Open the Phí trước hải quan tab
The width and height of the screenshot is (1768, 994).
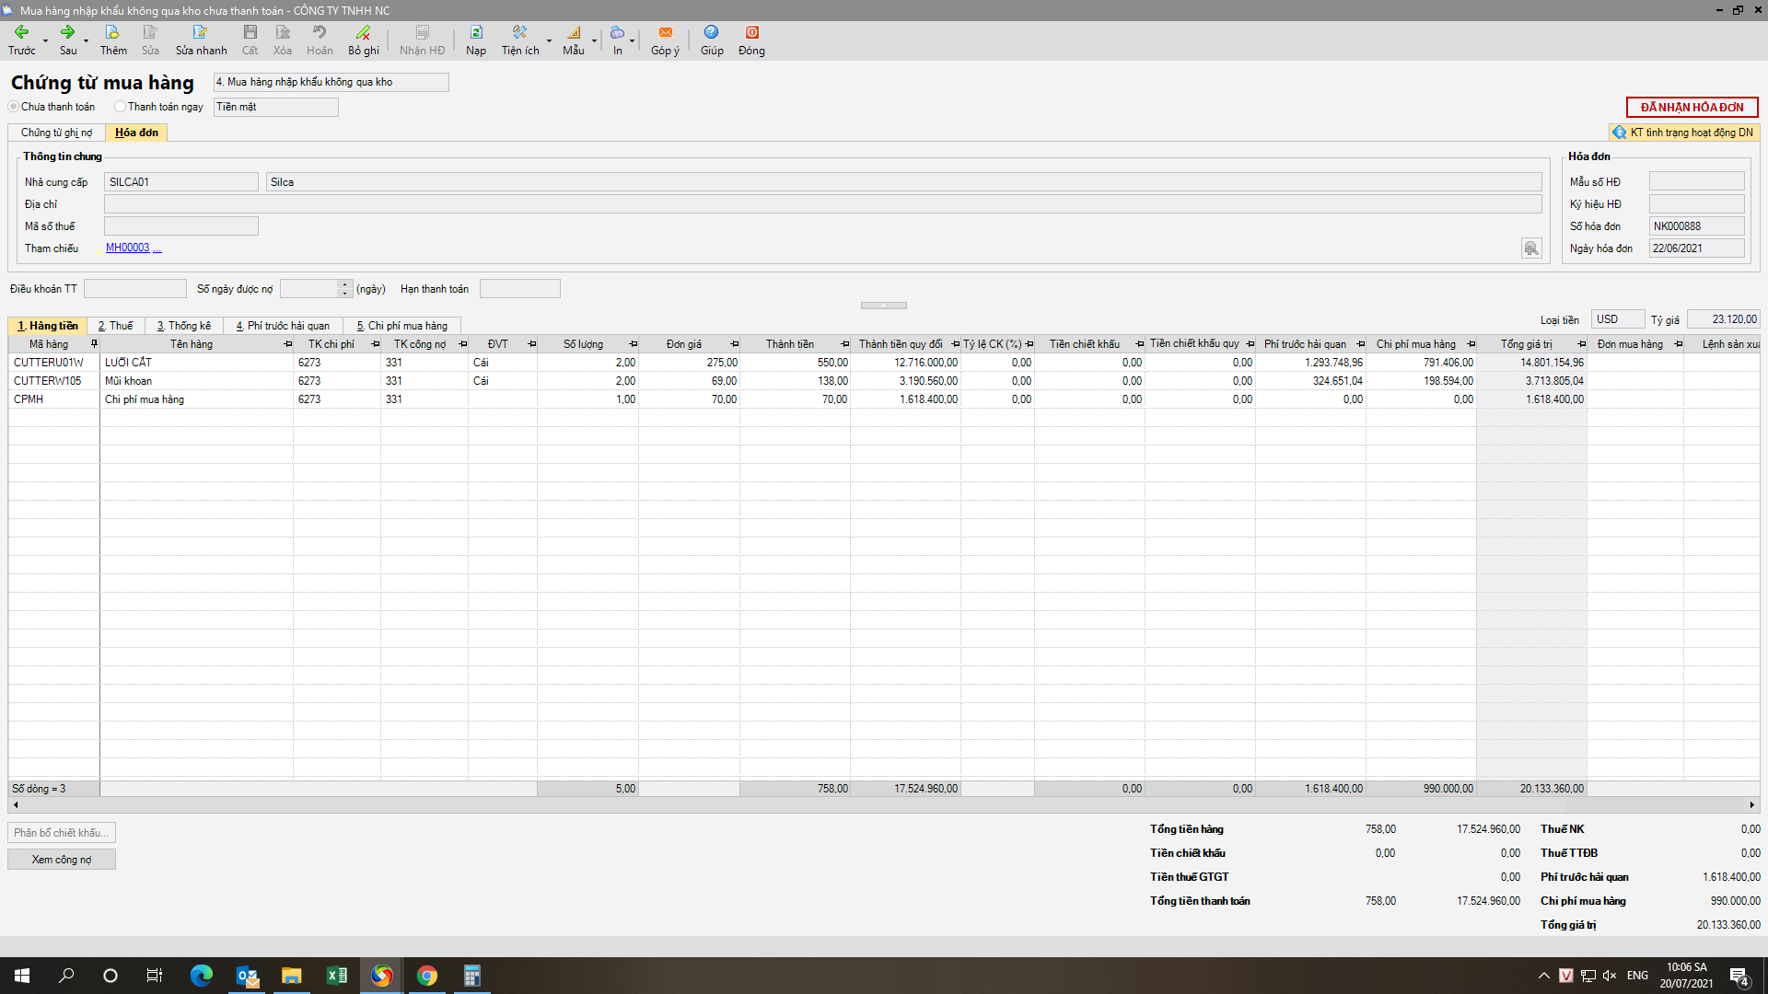pos(283,326)
